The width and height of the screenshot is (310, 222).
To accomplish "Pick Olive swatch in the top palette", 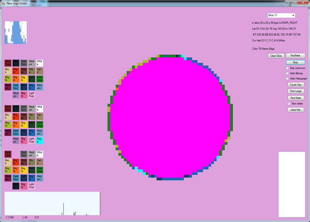I will coord(32,71).
